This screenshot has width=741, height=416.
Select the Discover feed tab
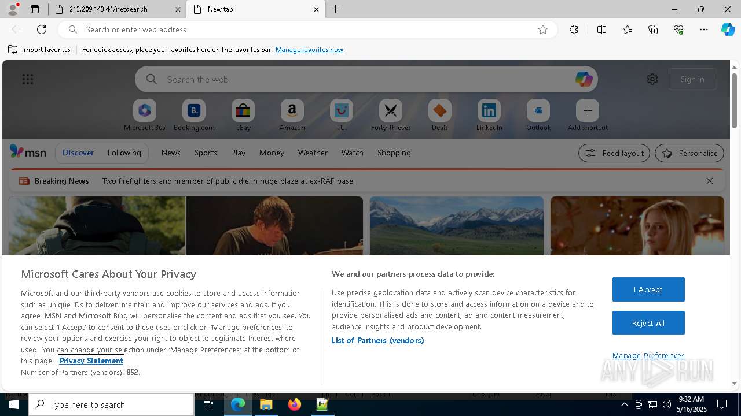[78, 153]
